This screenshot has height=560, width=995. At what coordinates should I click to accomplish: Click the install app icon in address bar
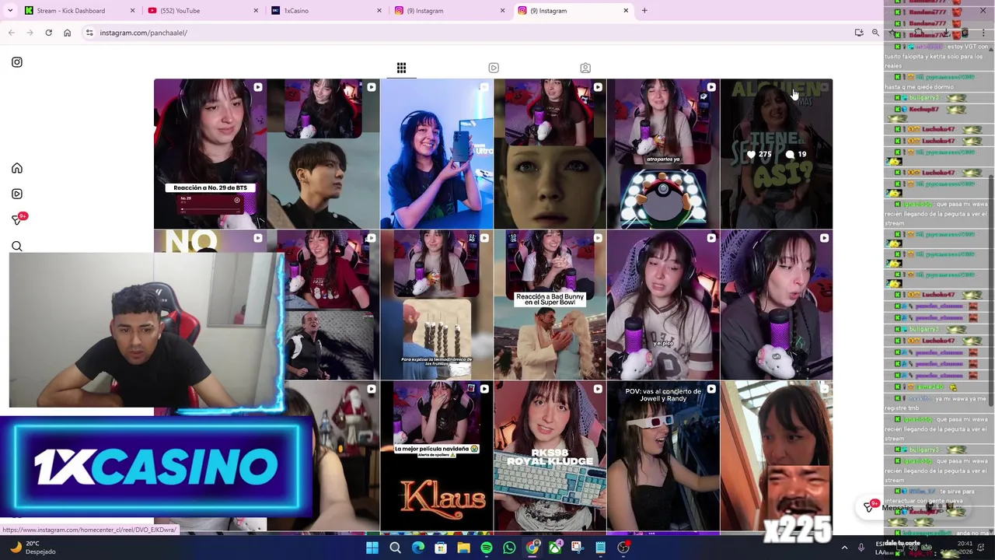click(x=859, y=33)
